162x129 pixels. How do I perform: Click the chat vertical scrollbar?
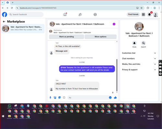point(117,75)
